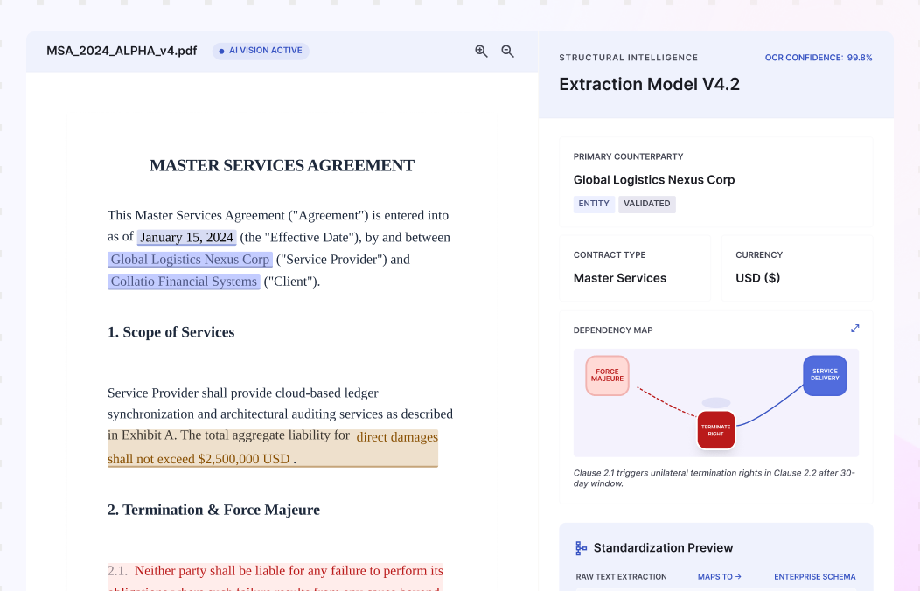Screen dimensions: 920x591
Task: Click the 2. Termination & Force Majeure heading
Action: coord(213,510)
